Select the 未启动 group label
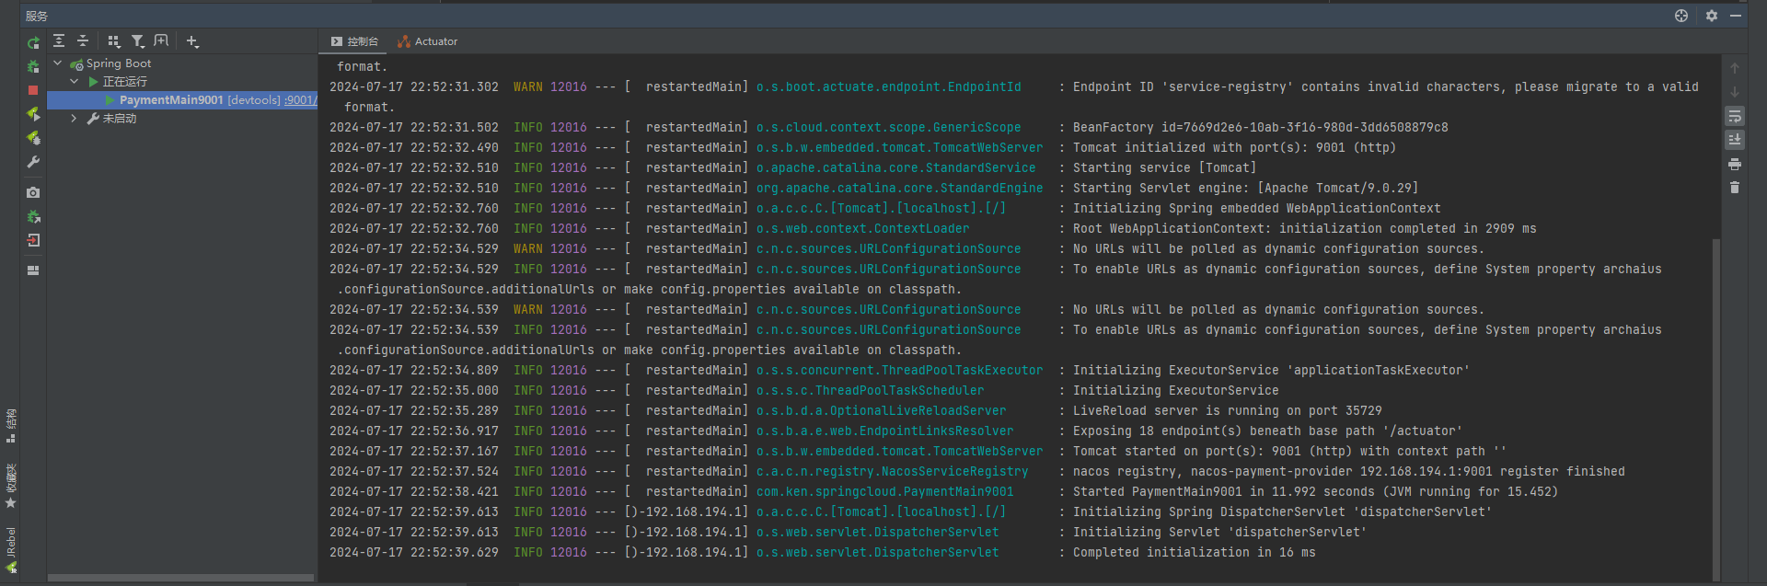The width and height of the screenshot is (1767, 586). tap(119, 119)
